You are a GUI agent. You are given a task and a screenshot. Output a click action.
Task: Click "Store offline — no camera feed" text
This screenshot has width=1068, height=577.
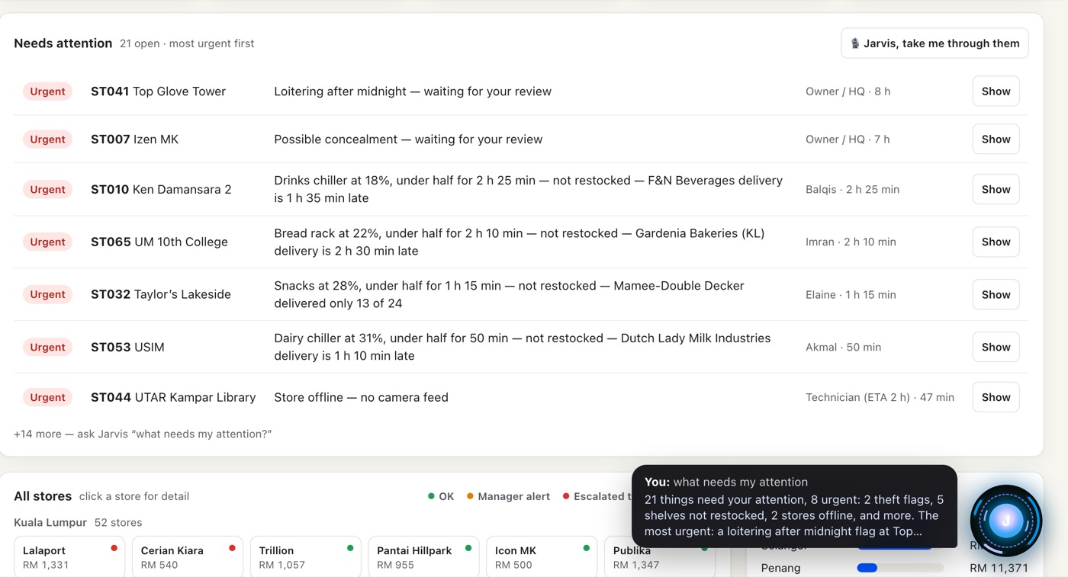pos(361,398)
